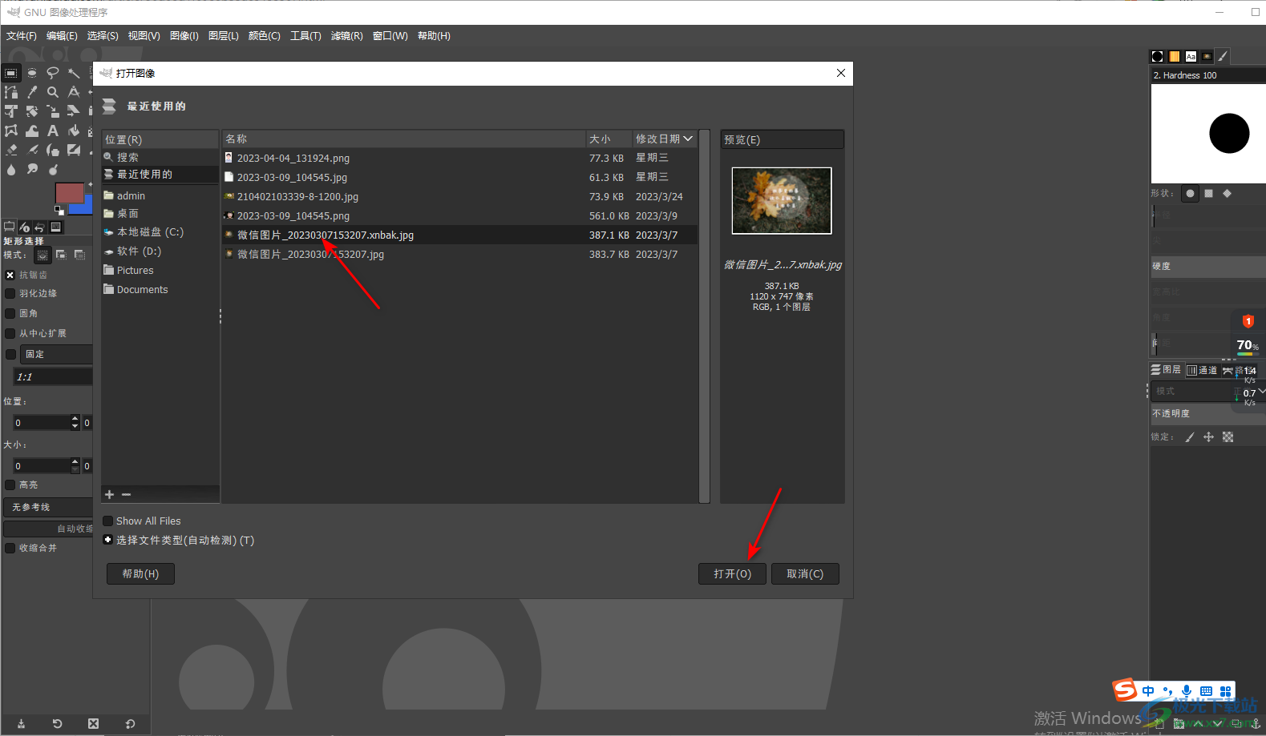
Task: Open the 固定 fixed aspect dropdown
Action: (55, 354)
